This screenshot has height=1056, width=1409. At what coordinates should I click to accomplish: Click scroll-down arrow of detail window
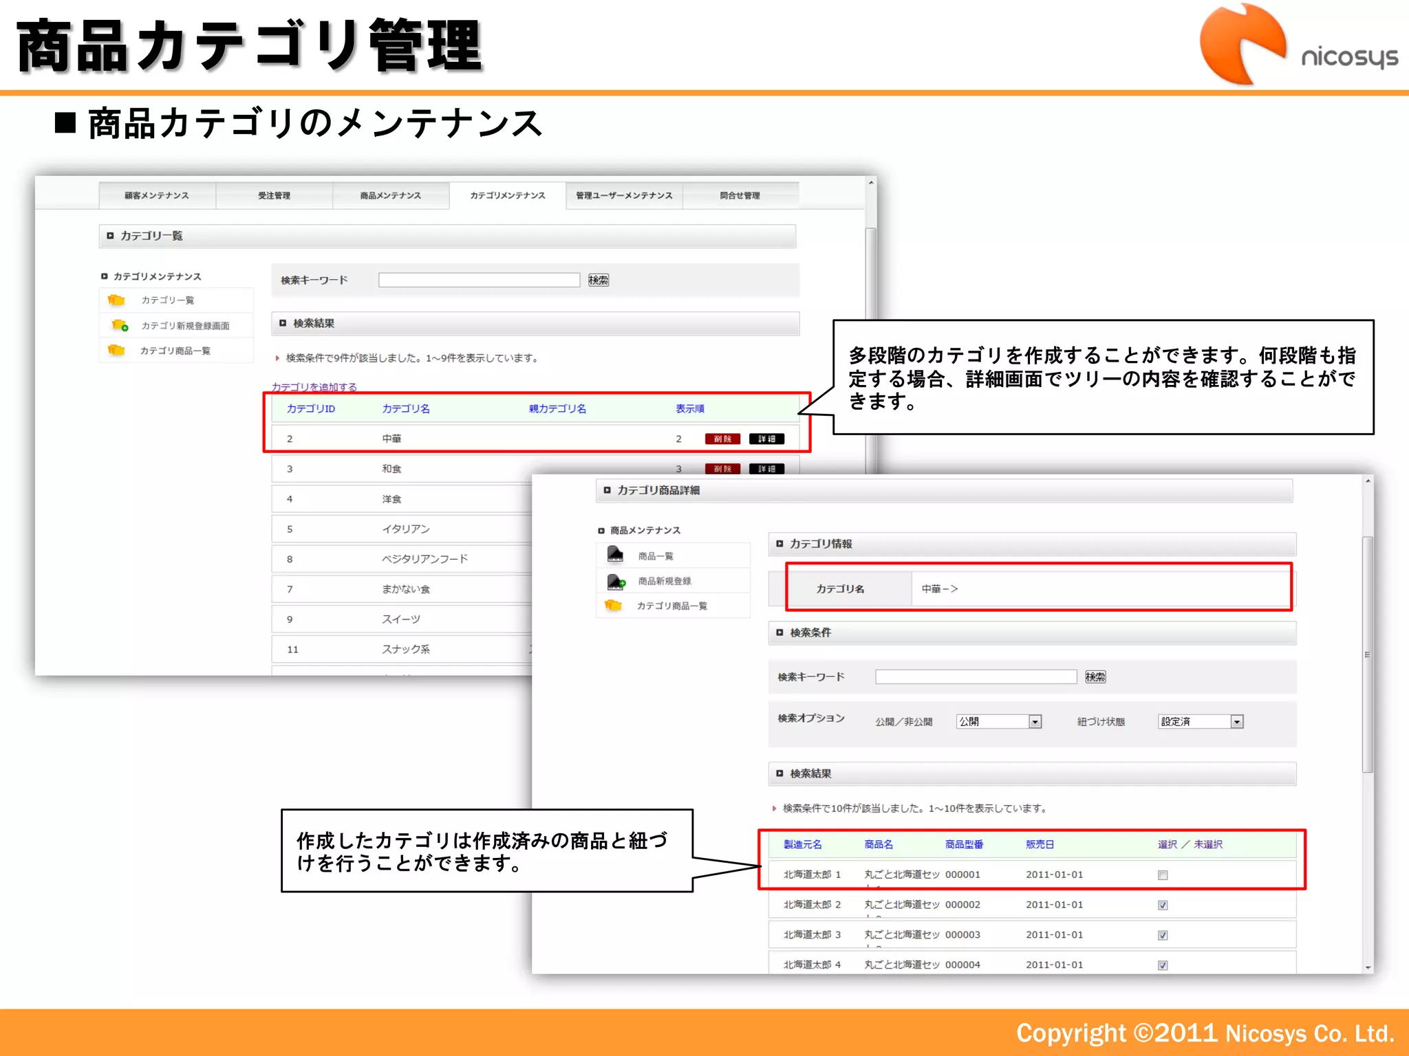pyautogui.click(x=1368, y=967)
